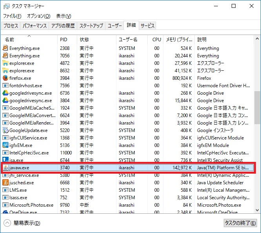Screen dimensions: 261x233
Task: Sort by the メモリ (プライ... column header
Action: click(179, 40)
